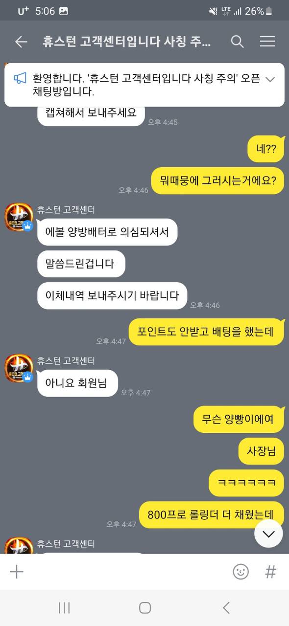This screenshot has height=626, width=289.
Task: Open profile avatar beside 아니요 회원님
Action: [x=19, y=369]
